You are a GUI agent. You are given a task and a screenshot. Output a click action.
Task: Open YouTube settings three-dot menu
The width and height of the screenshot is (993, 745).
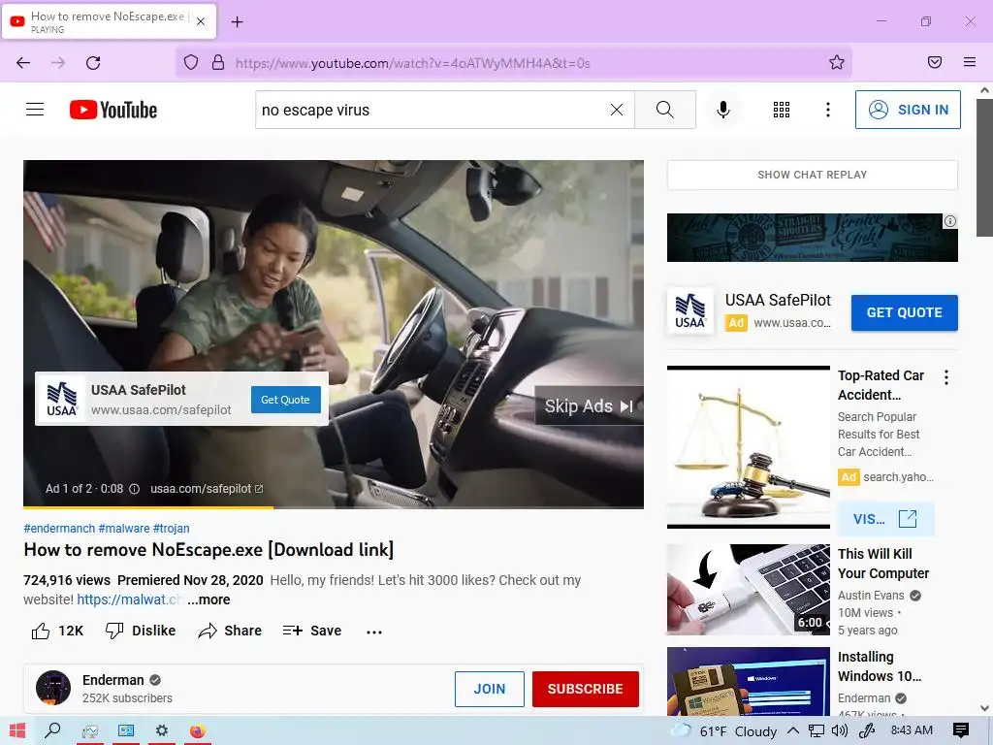[828, 110]
